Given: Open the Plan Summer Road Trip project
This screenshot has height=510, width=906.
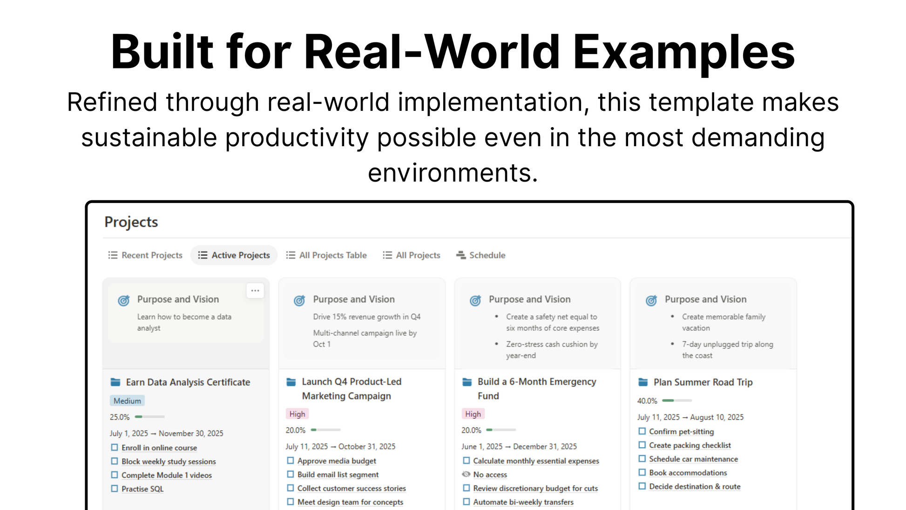Looking at the screenshot, I should coord(703,382).
